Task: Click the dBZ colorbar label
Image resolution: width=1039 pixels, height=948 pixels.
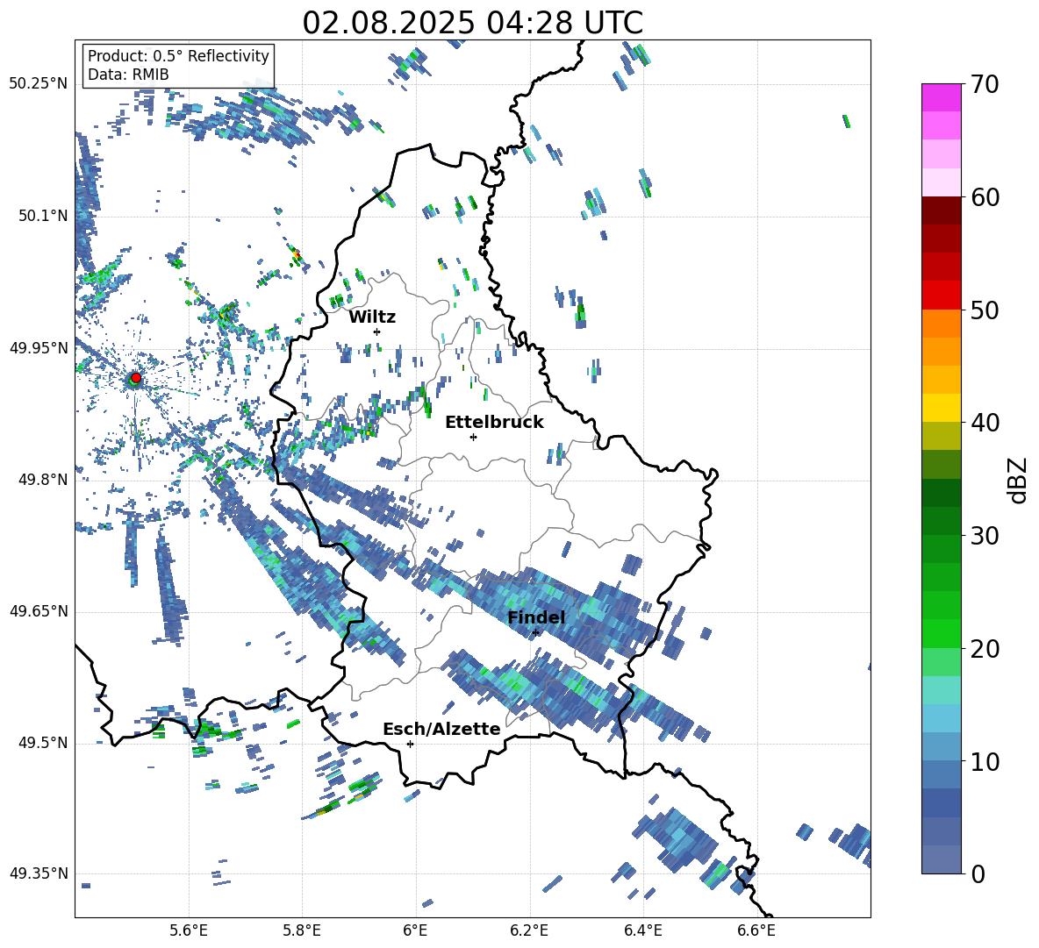Action: click(1019, 480)
